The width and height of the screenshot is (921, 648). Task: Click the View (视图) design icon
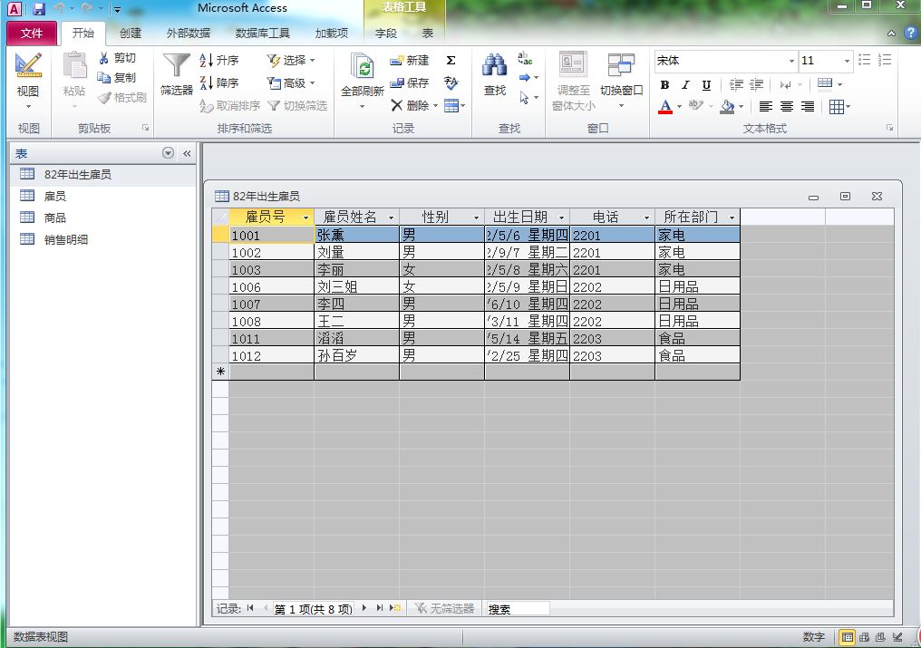pos(28,66)
